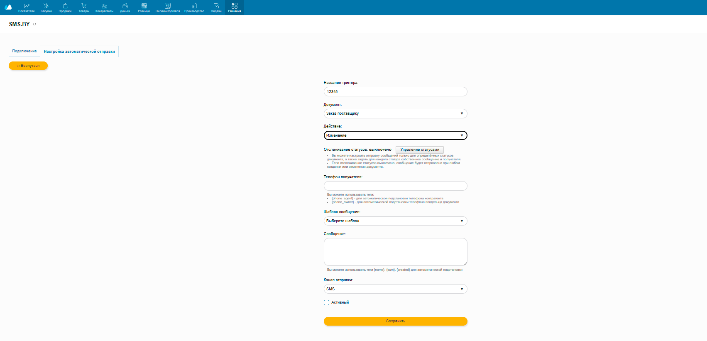Viewport: 707px width, 341px height.
Task: Click the Телефон получателя input field
Action: pyautogui.click(x=395, y=186)
